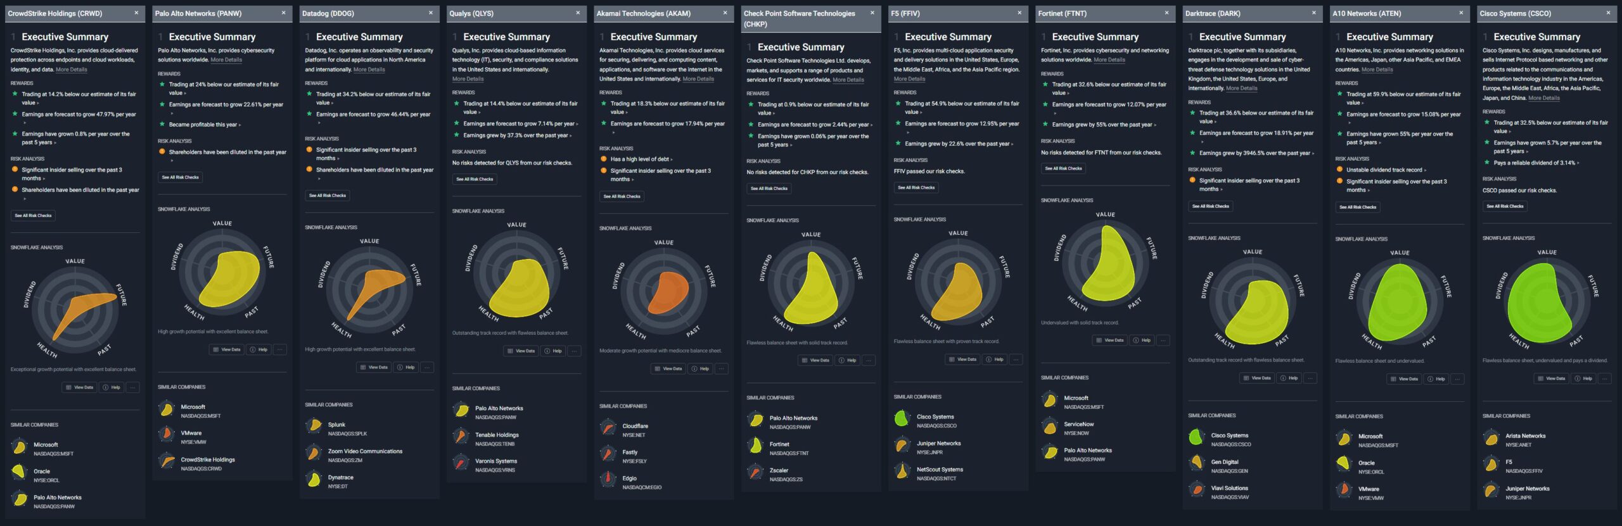
Task: Select the Qualys (QLYS) tab header
Action: pyautogui.click(x=516, y=13)
